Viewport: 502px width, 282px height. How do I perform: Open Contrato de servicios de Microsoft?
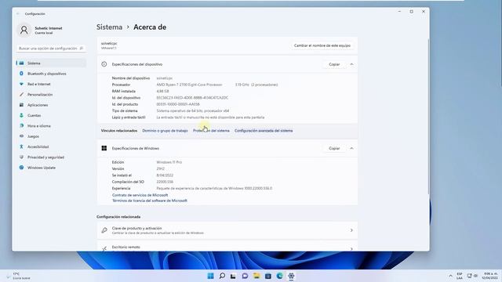pos(140,195)
